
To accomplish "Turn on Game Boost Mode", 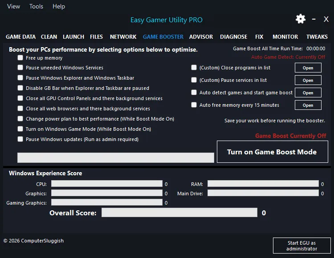I will coord(273,152).
